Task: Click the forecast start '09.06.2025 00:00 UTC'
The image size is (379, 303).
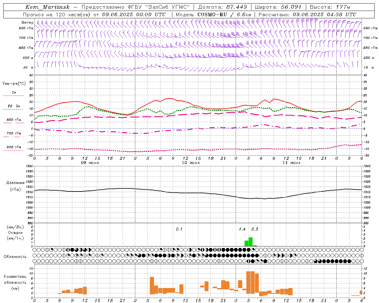Action: click(x=134, y=14)
